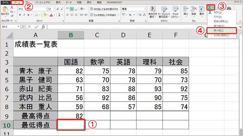Click the font color A icon

pyautogui.click(x=51, y=15)
